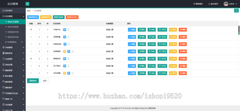Select 网站栏目管理 in the sidebar
240x111 pixels.
pos(13,22)
